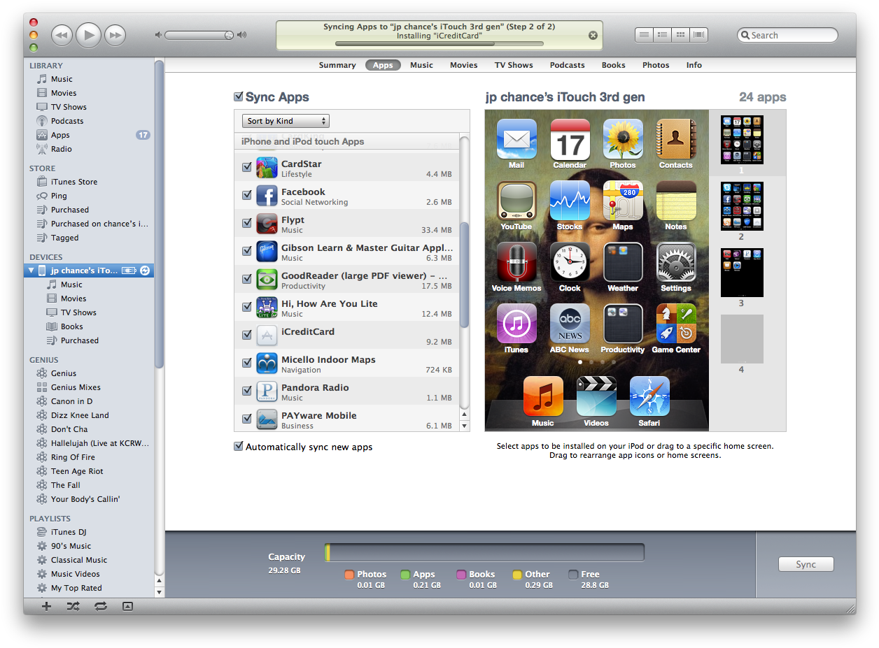Select the Notes icon on home screen

(x=676, y=201)
